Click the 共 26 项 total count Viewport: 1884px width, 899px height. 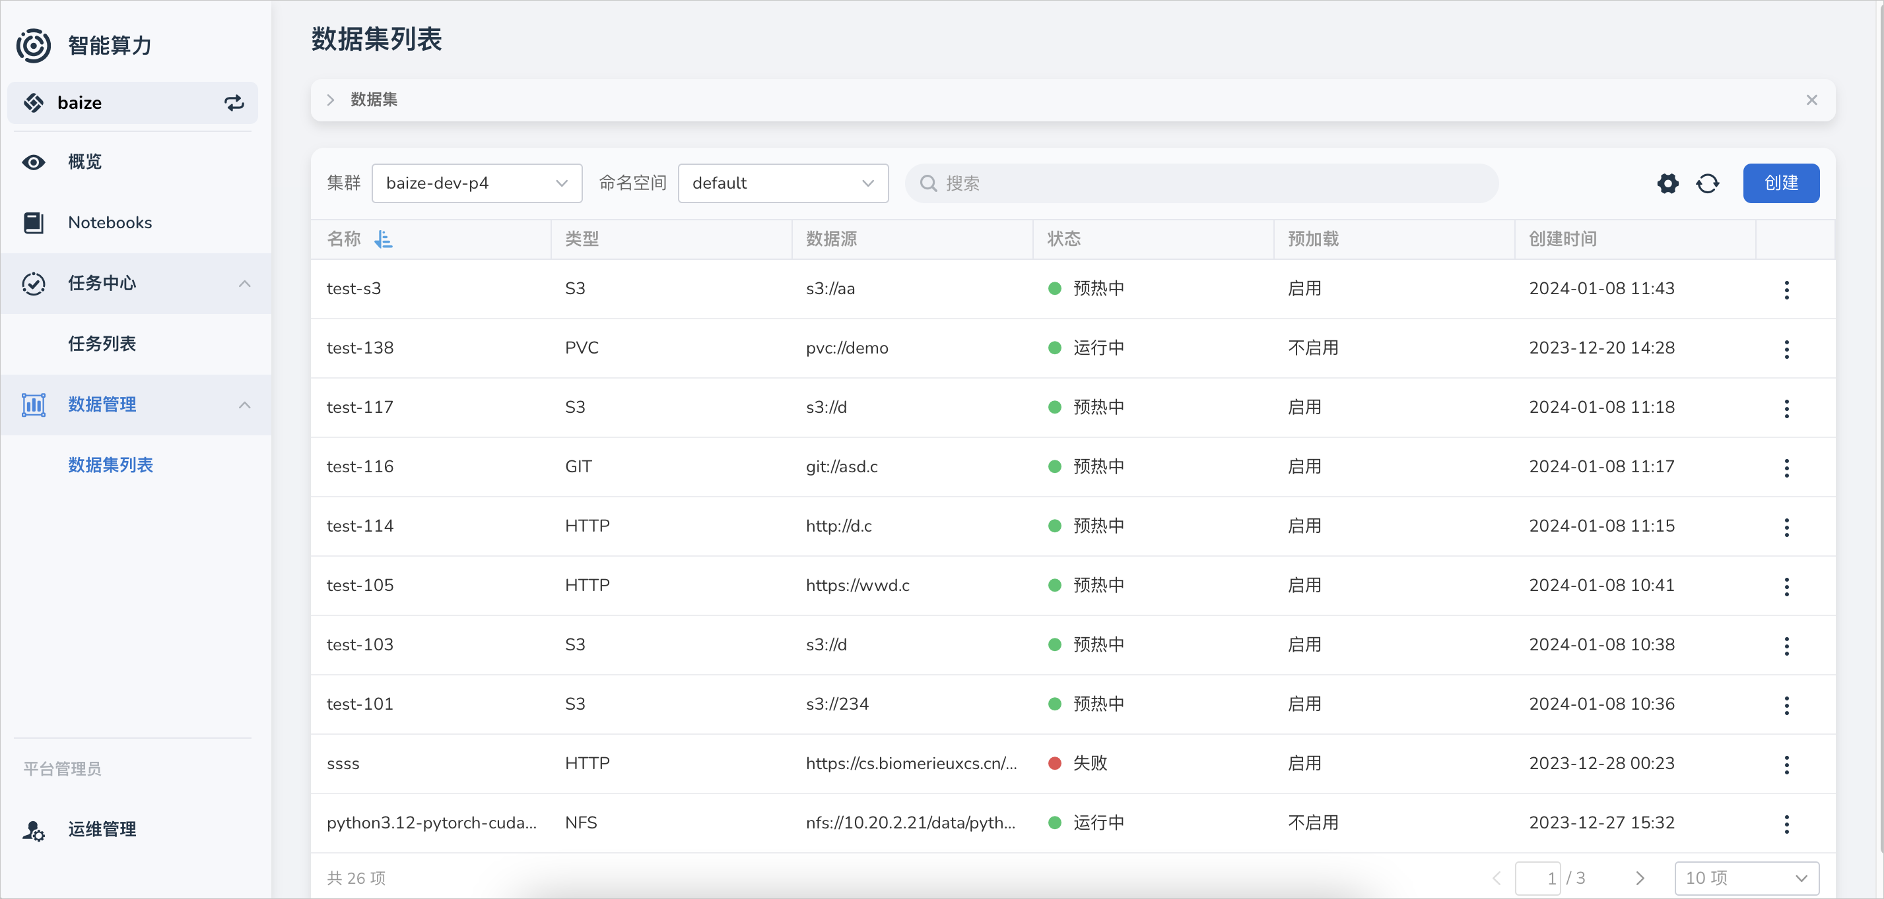(x=356, y=879)
